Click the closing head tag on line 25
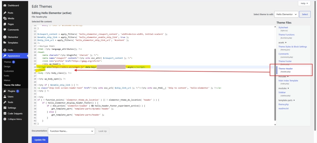Viewport: 317px width, 143px height. point(41,70)
